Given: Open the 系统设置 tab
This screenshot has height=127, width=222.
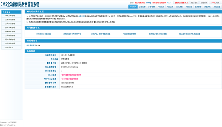Looking at the screenshot, I should click(x=217, y=7).
